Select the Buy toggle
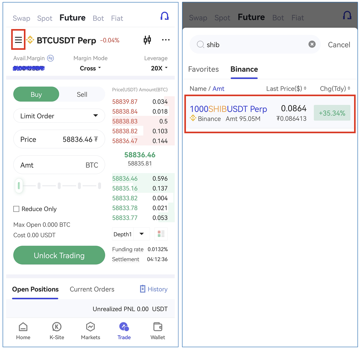Screen dimensions: 360x350 [x=36, y=94]
